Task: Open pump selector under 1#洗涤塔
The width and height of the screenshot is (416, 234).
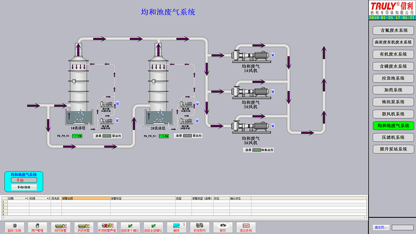Action: click(107, 136)
